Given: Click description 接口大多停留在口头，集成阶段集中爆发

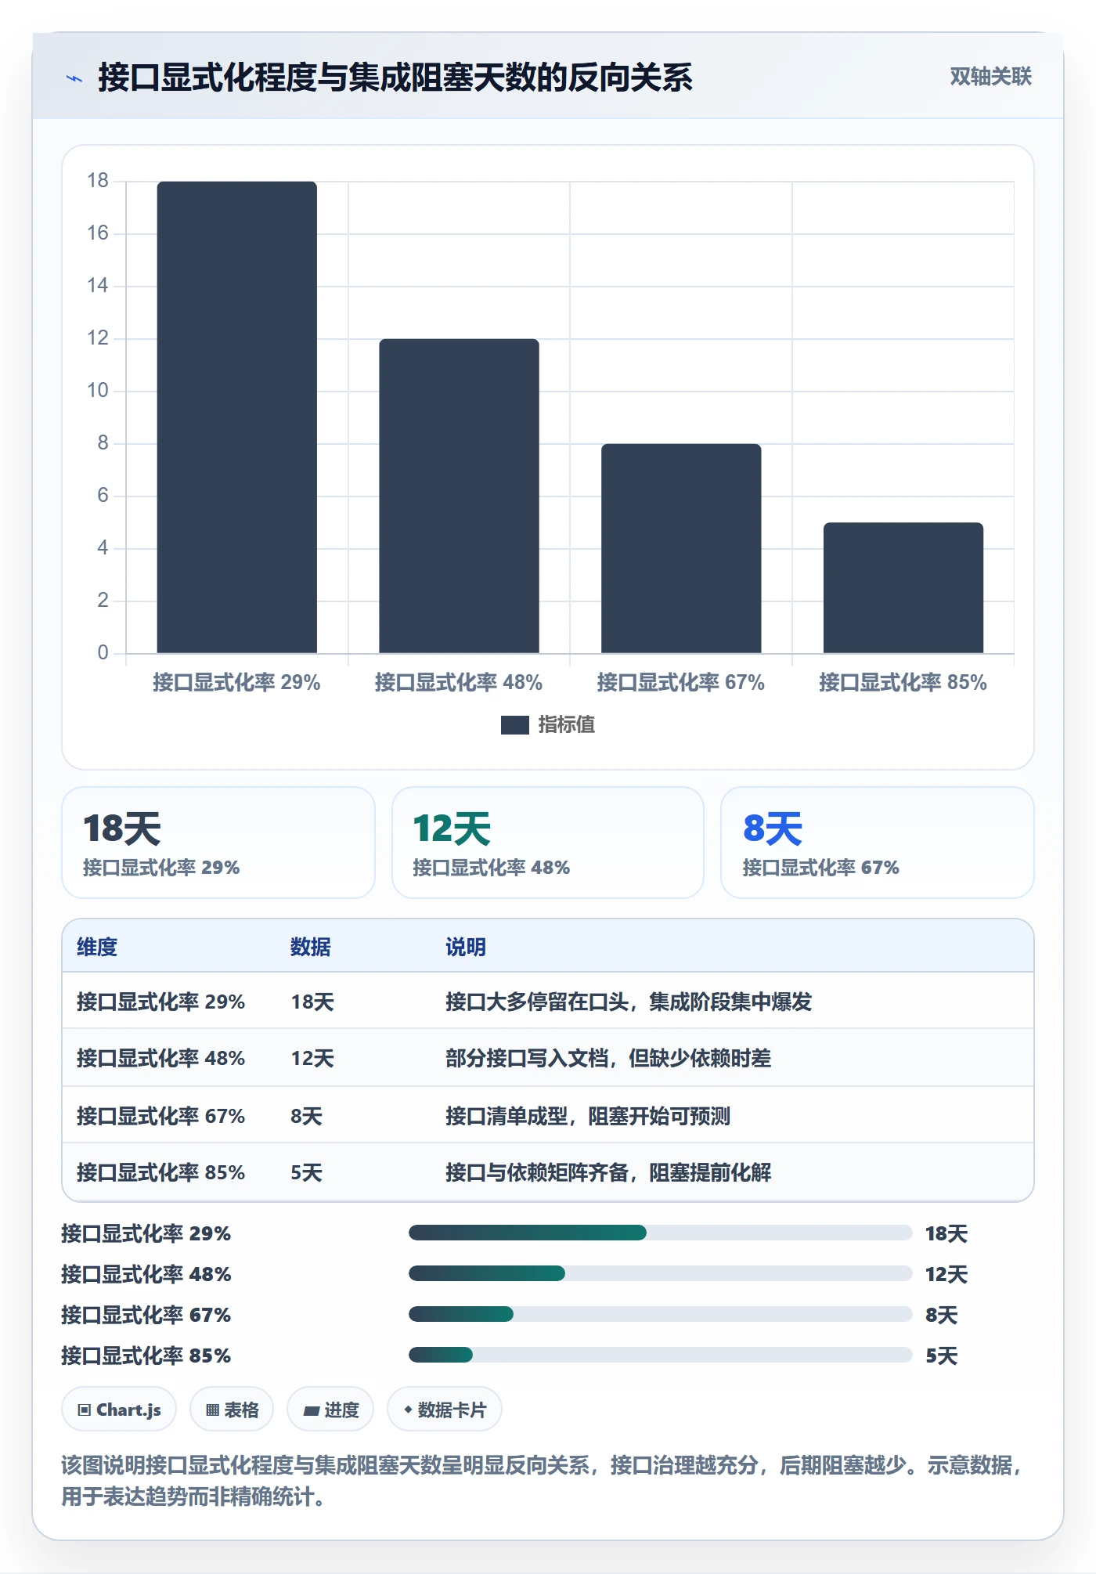Looking at the screenshot, I should 629,1002.
